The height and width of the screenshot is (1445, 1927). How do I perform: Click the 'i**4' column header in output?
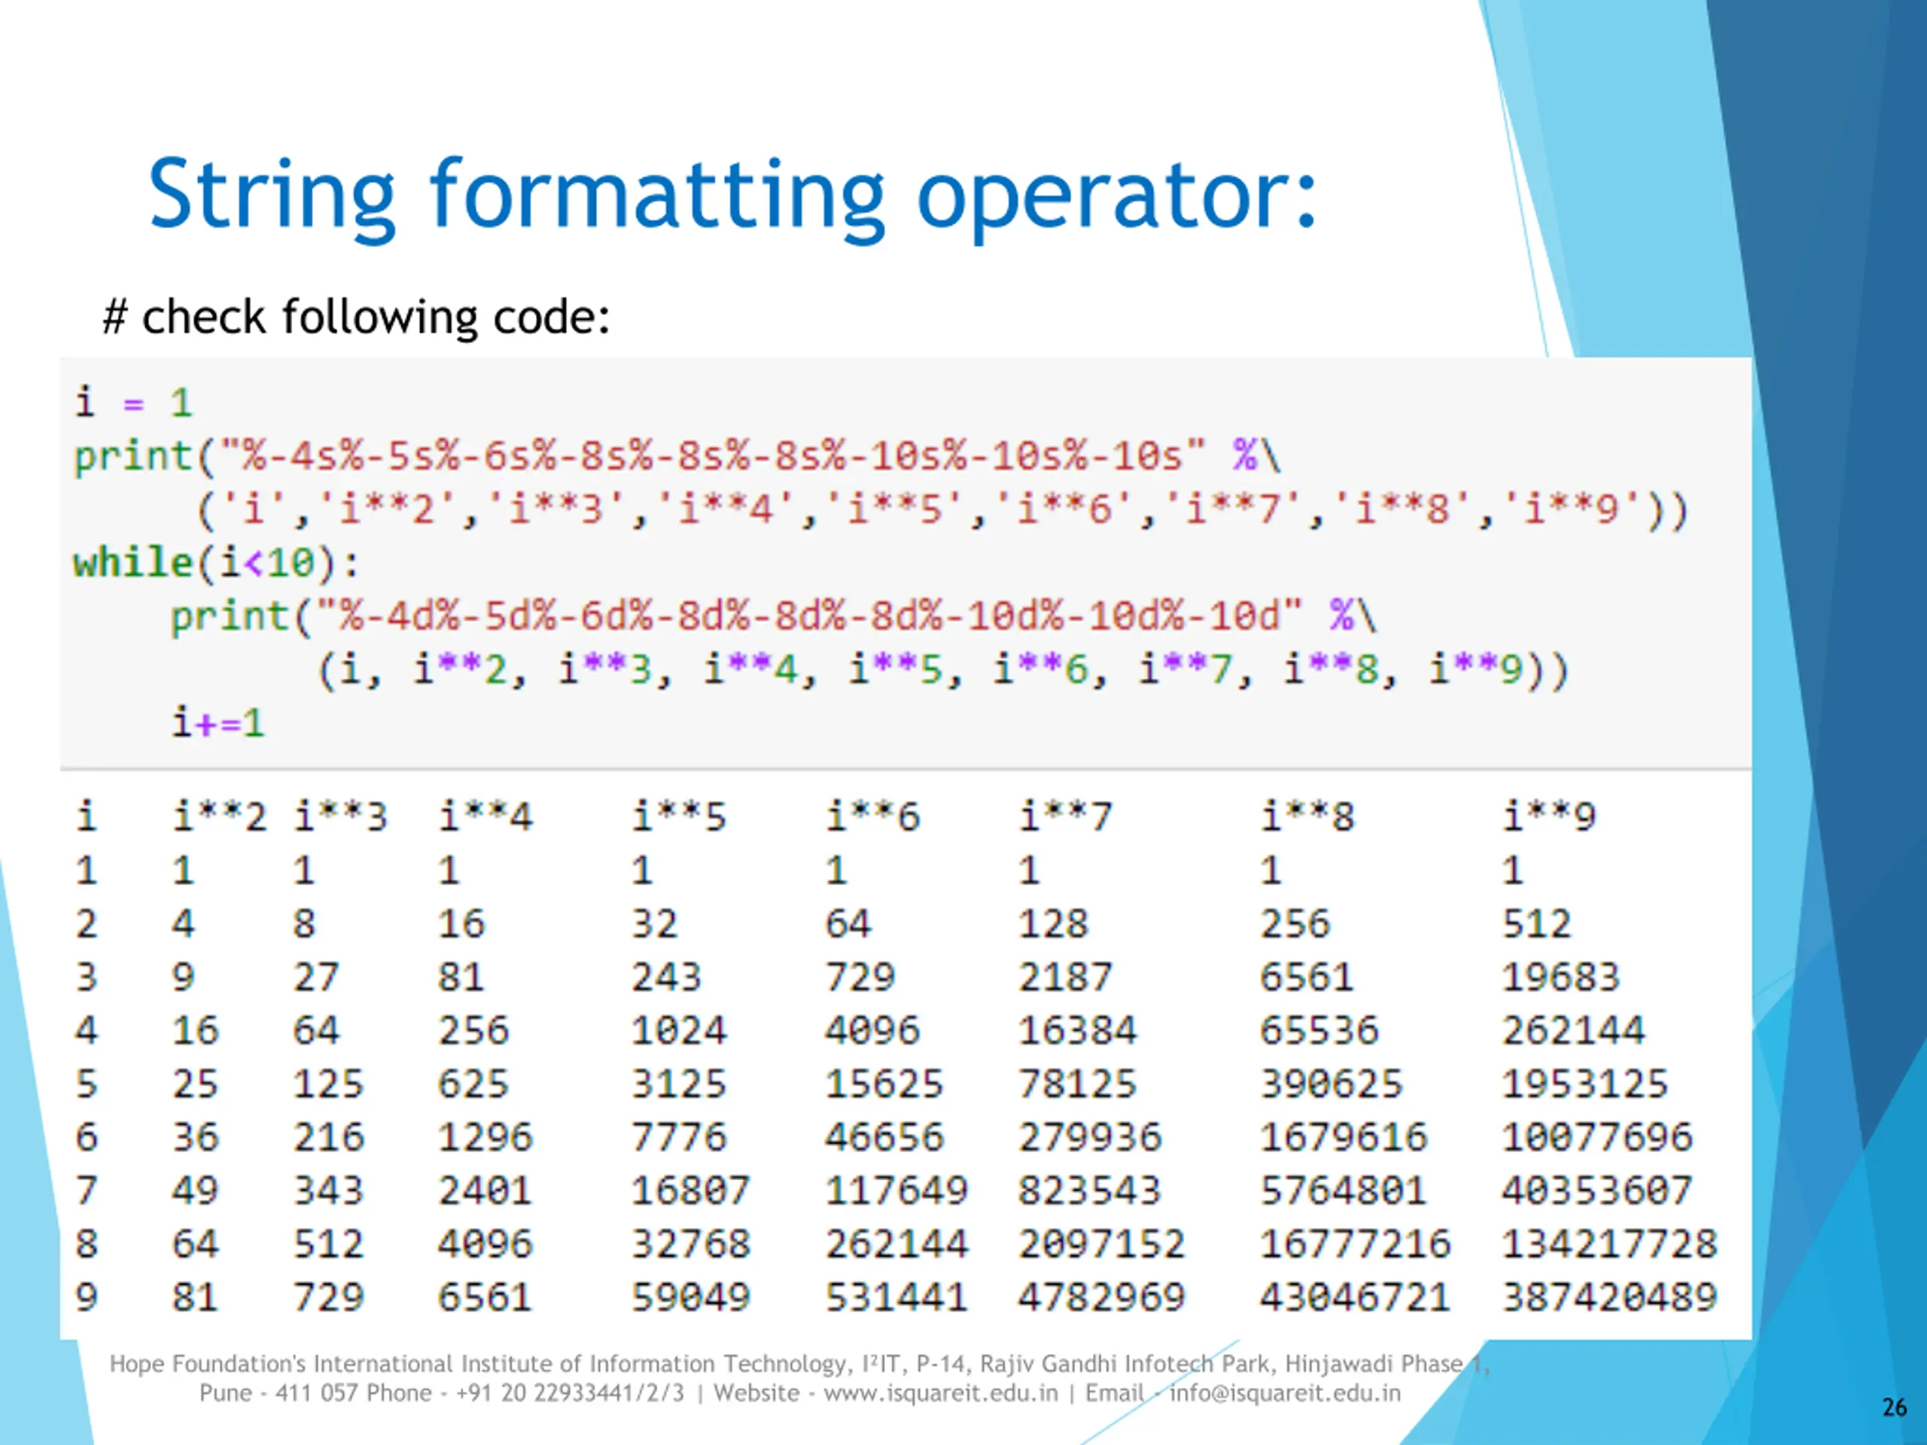[x=486, y=817]
